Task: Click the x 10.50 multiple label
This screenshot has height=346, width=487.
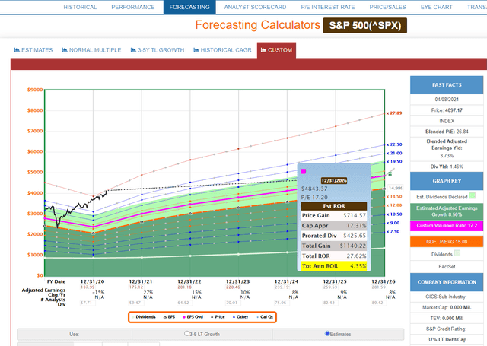Action: pyautogui.click(x=394, y=214)
